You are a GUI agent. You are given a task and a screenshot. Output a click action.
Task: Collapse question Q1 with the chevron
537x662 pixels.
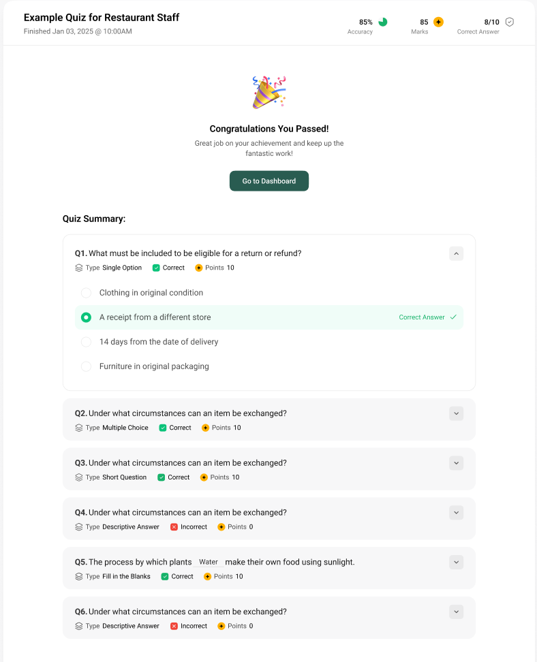(x=457, y=253)
